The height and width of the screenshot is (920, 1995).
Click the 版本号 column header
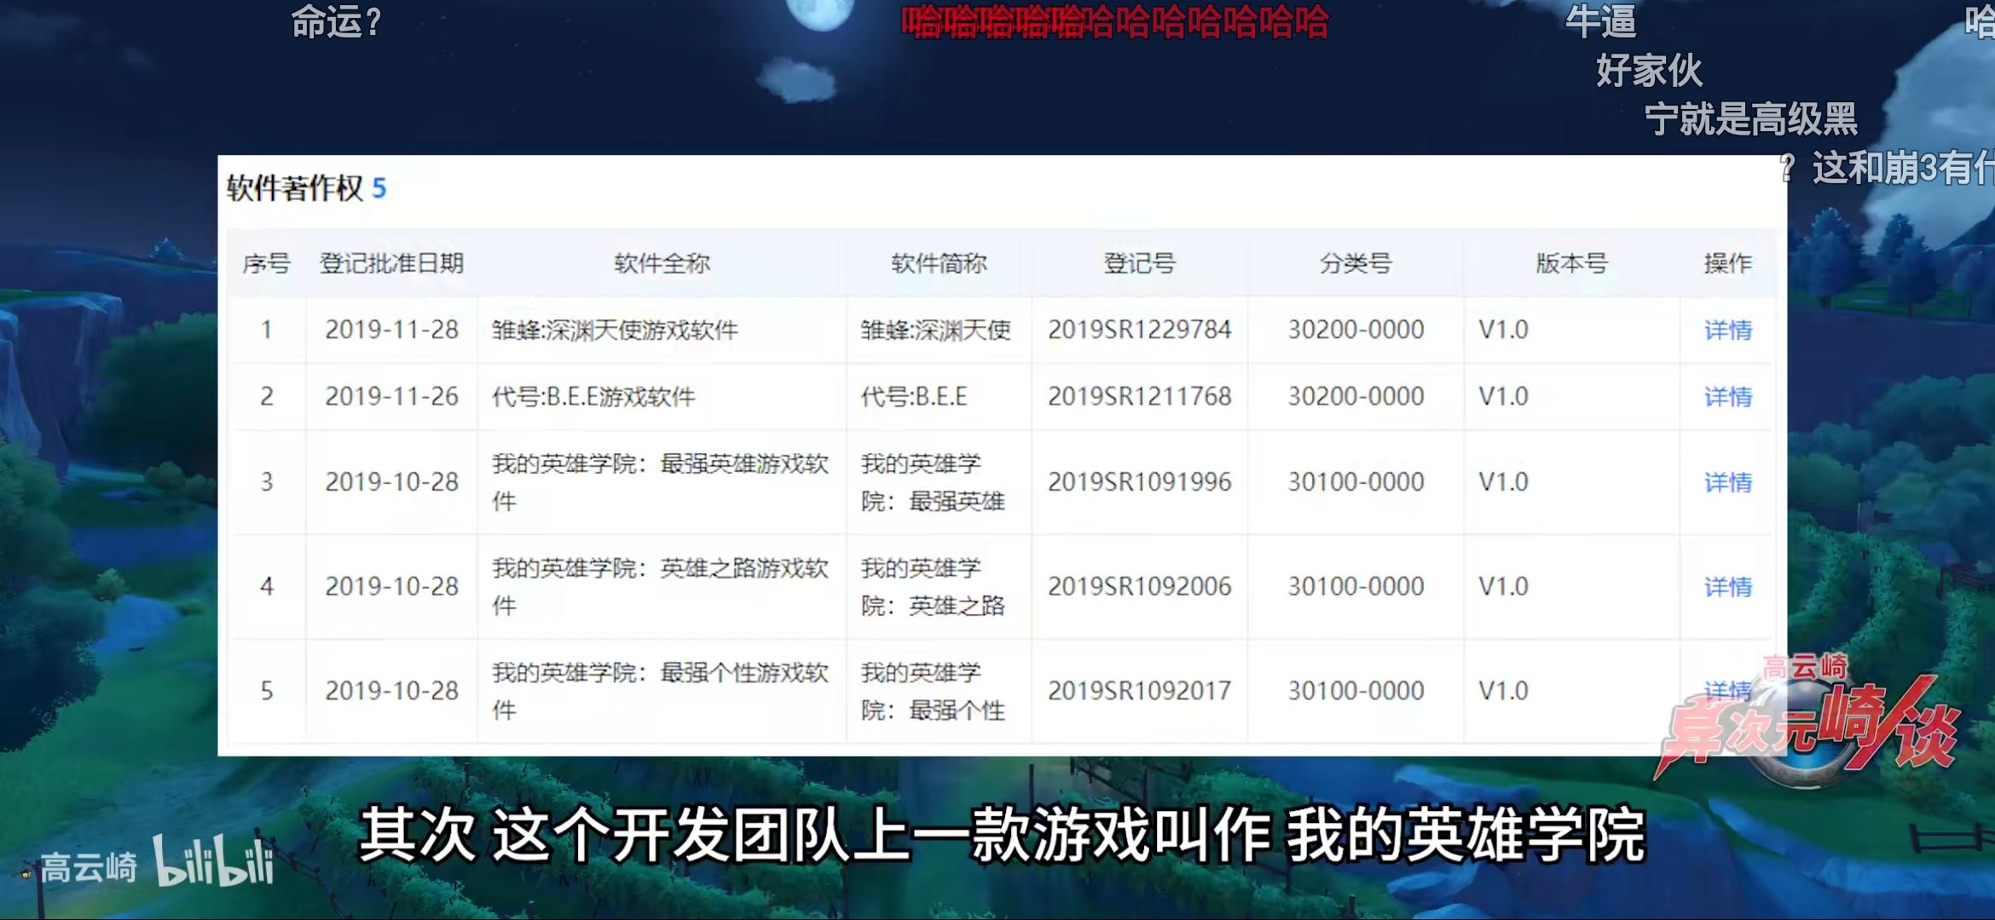click(1571, 263)
